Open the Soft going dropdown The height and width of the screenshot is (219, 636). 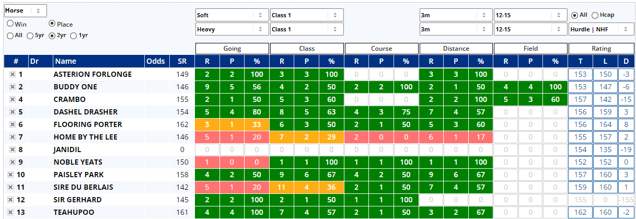pos(232,16)
